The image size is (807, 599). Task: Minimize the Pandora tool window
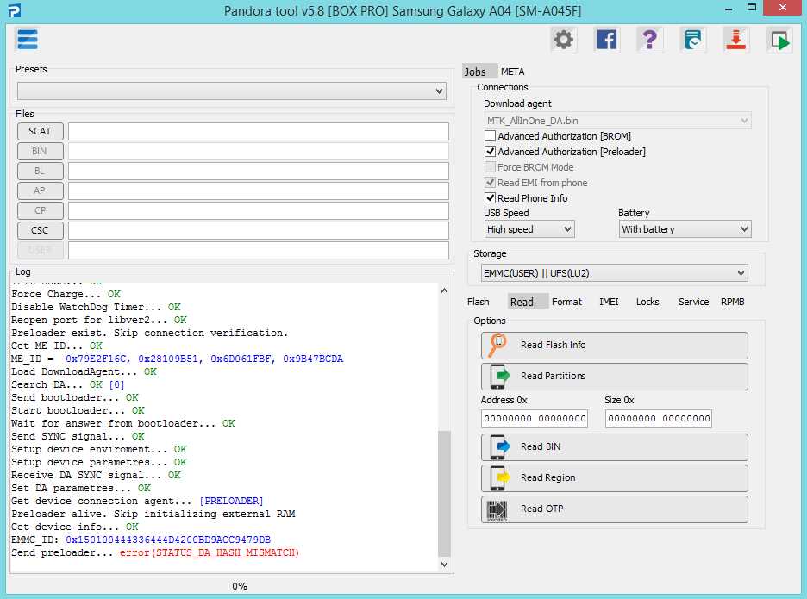(x=729, y=9)
